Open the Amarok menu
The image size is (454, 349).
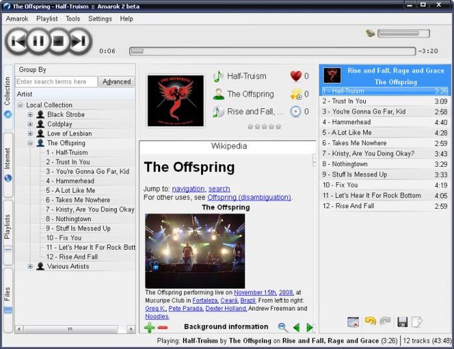pos(17,19)
